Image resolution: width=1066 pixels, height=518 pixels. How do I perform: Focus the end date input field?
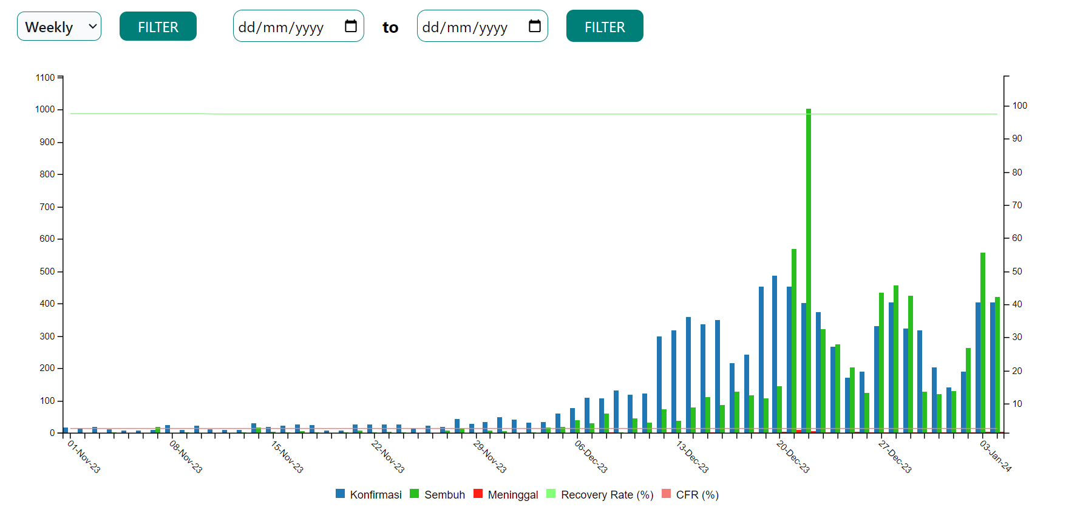(483, 26)
